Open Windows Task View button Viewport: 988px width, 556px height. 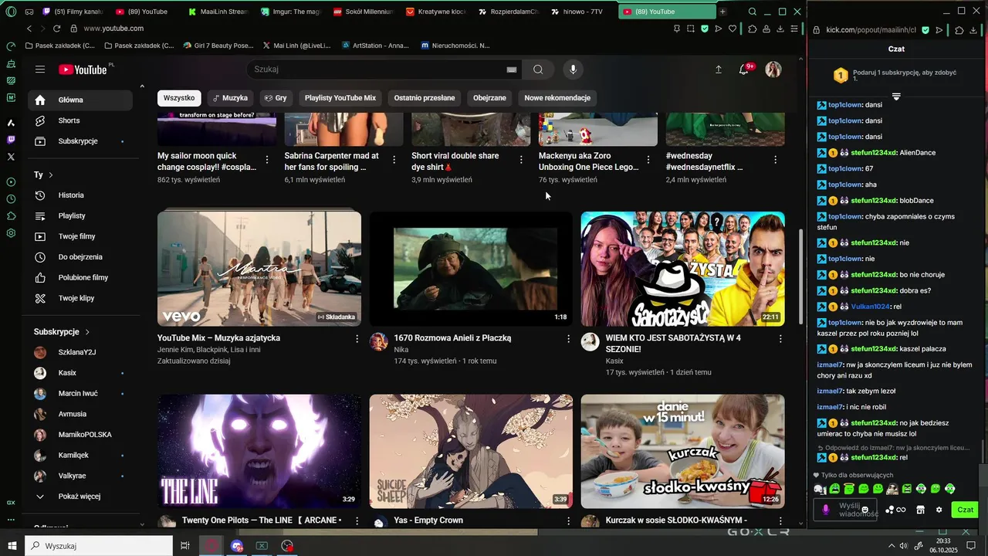coord(185,546)
